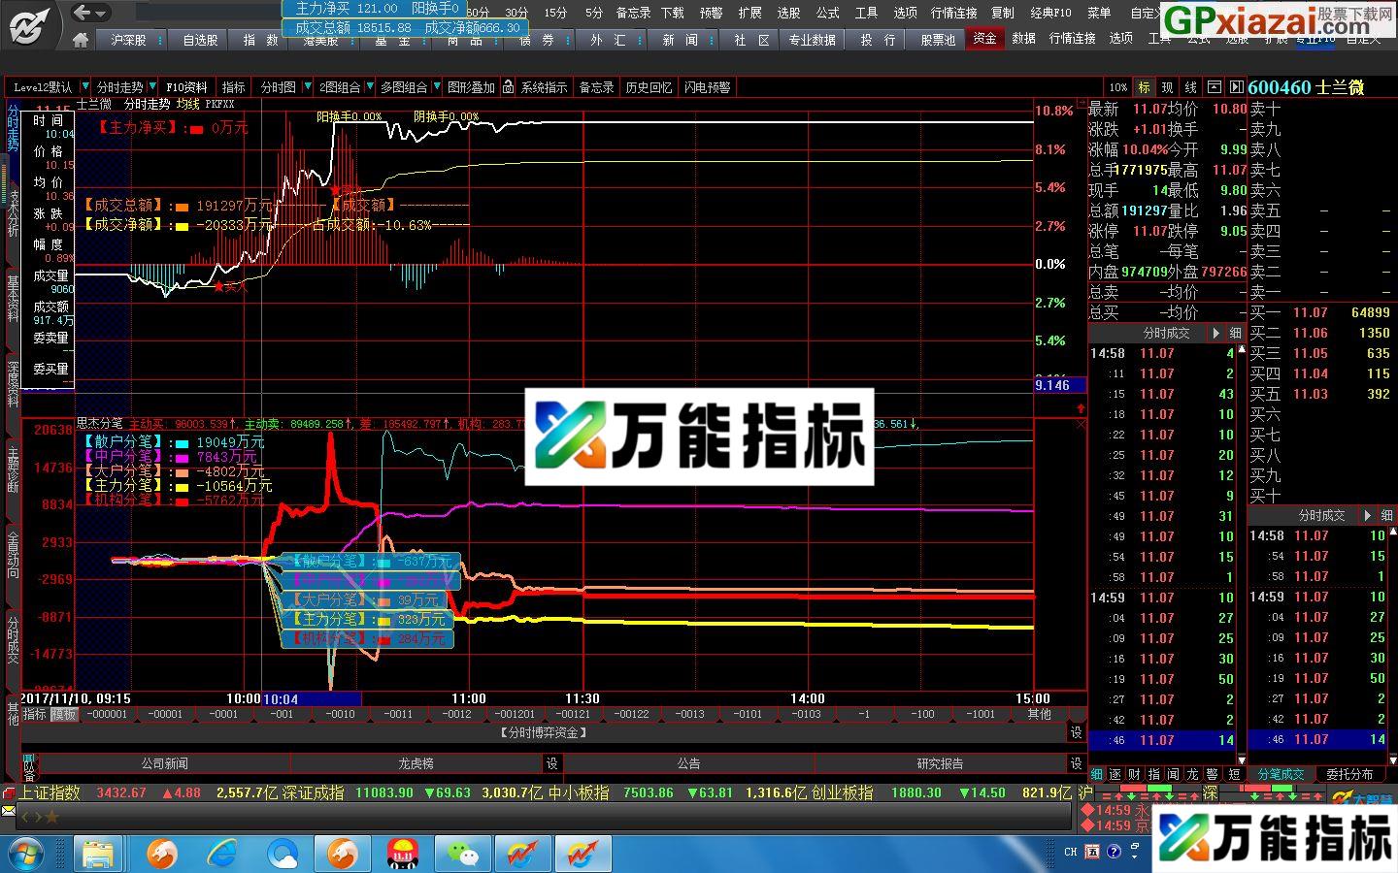The width and height of the screenshot is (1398, 873).
Task: Select the 指标 toolbar function
Action: [233, 86]
